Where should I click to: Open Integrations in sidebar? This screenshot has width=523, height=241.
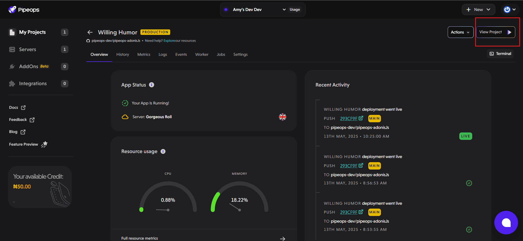38,84
